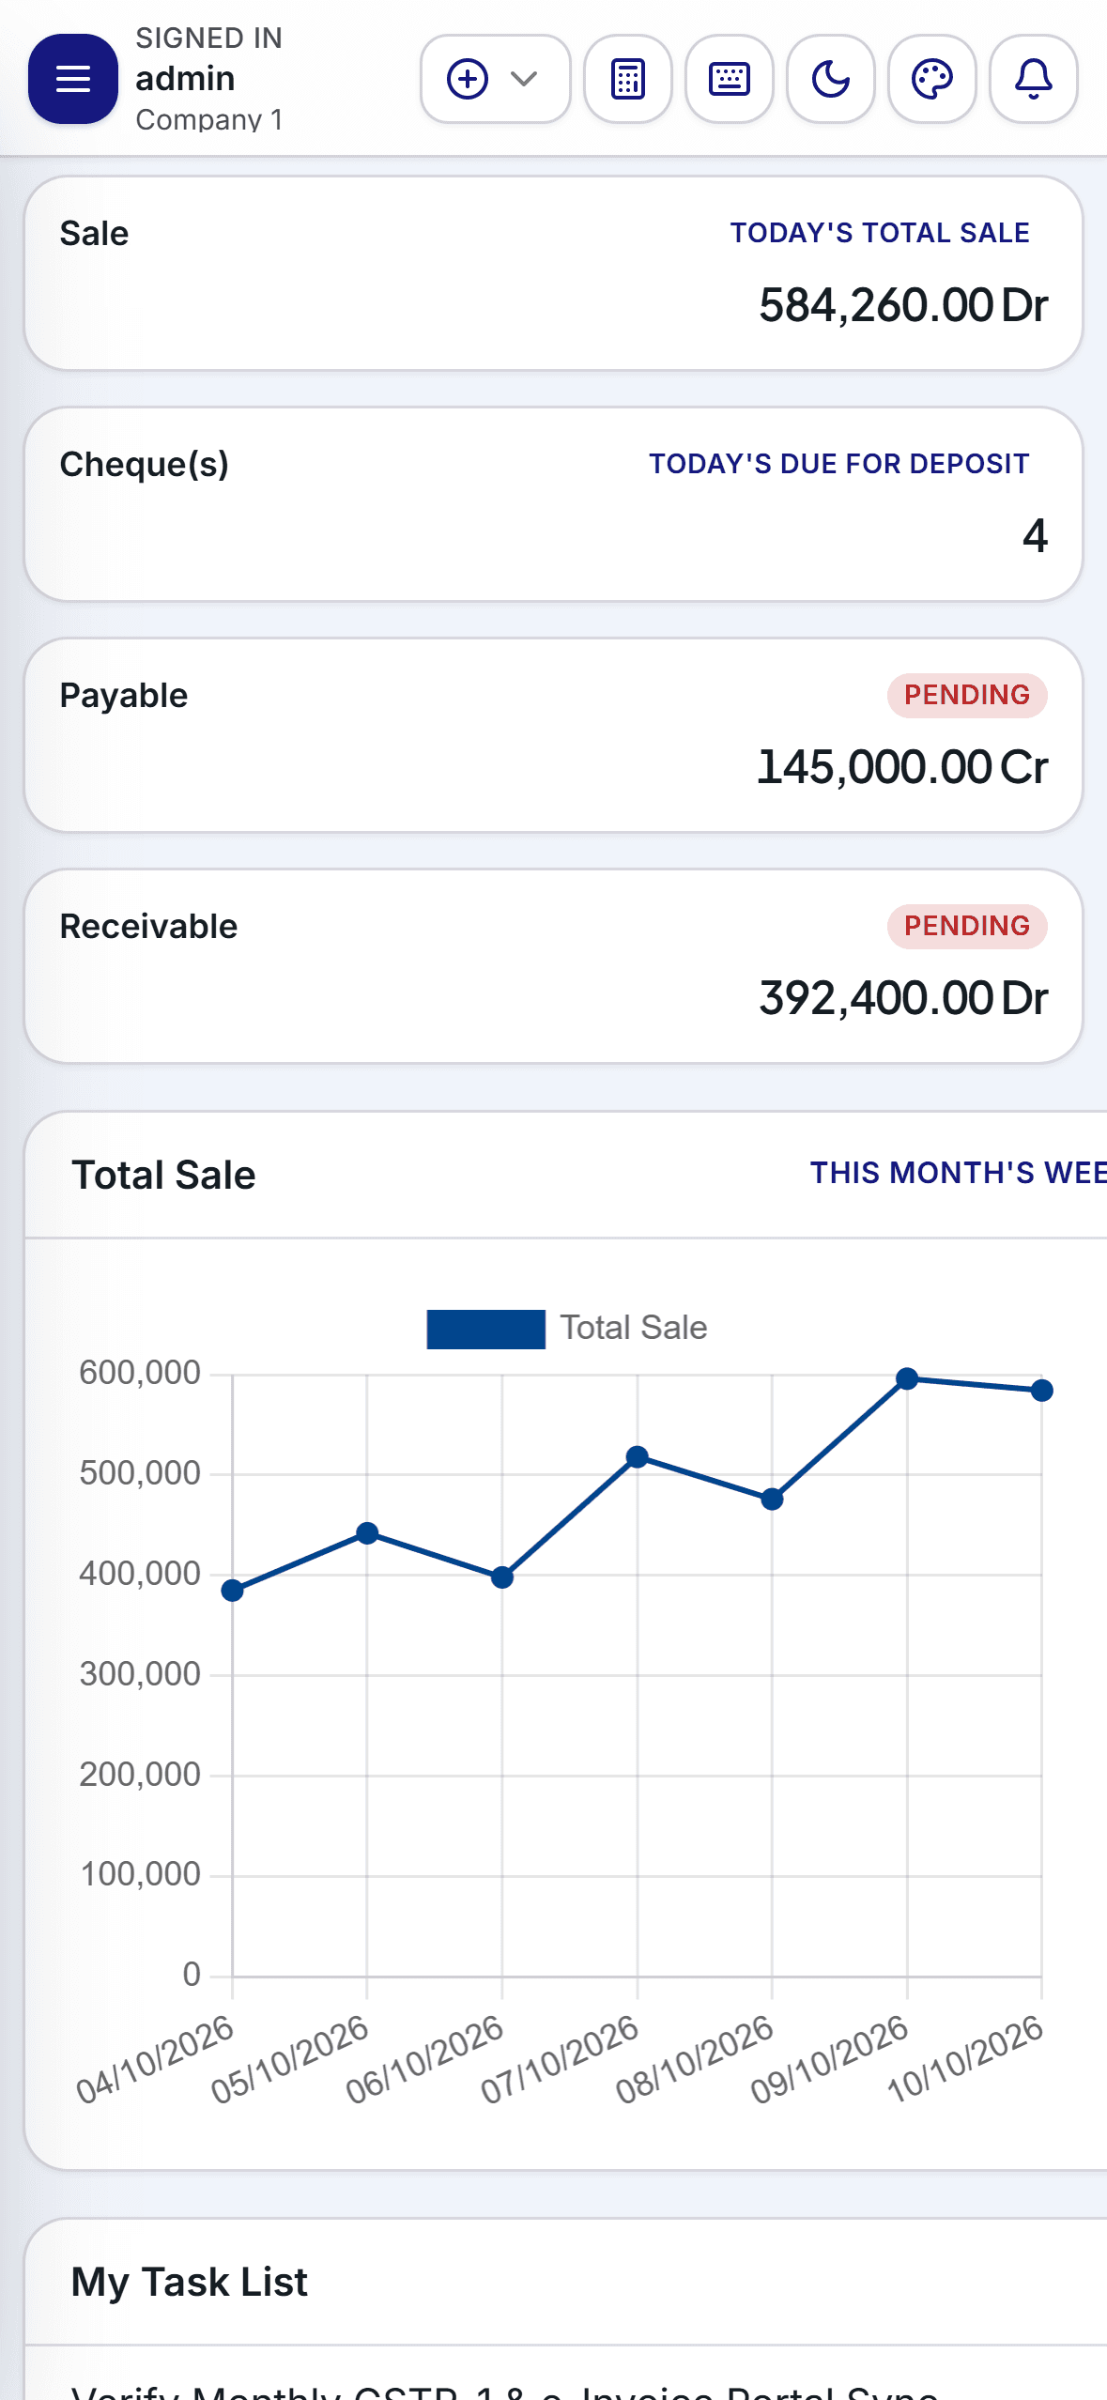The image size is (1107, 2400).
Task: Toggle dark mode moon icon
Action: (831, 79)
